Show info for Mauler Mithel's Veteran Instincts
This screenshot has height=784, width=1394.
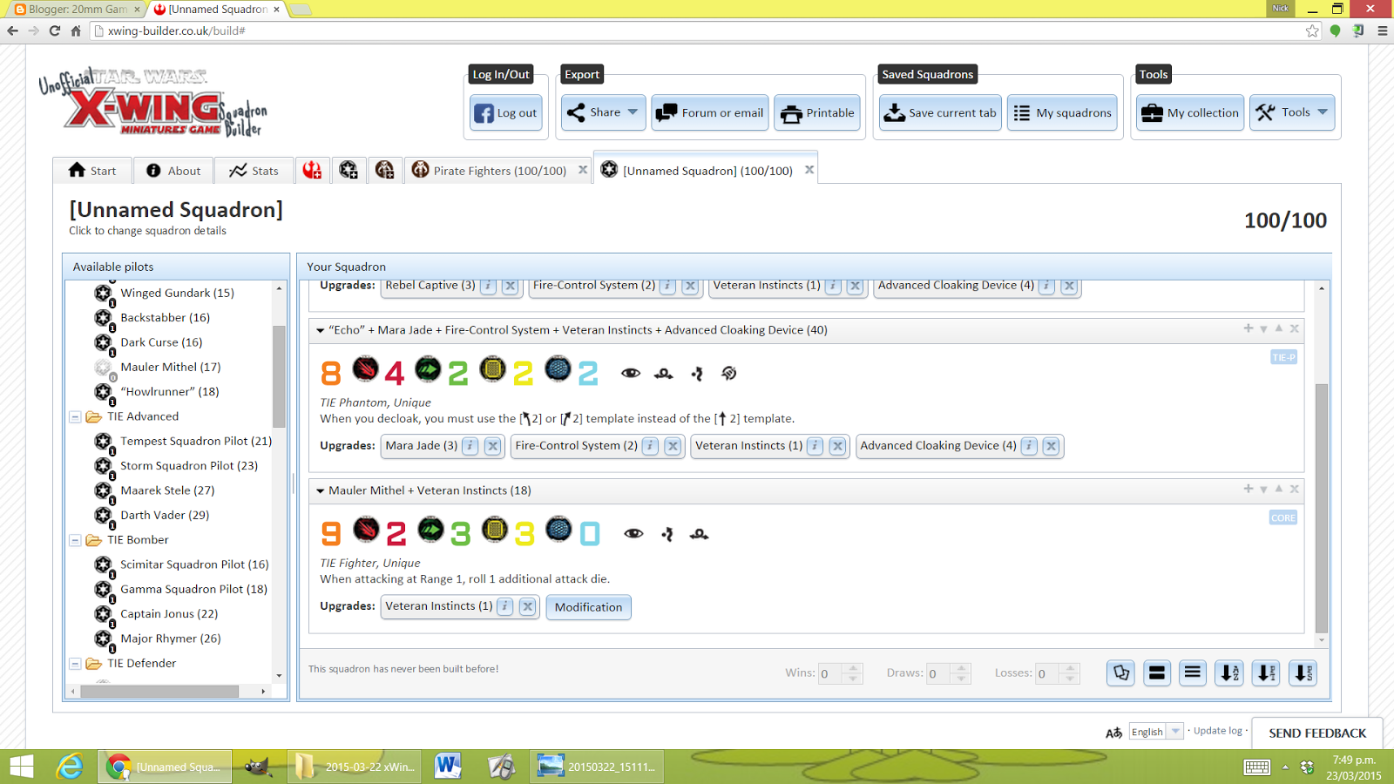coord(505,606)
